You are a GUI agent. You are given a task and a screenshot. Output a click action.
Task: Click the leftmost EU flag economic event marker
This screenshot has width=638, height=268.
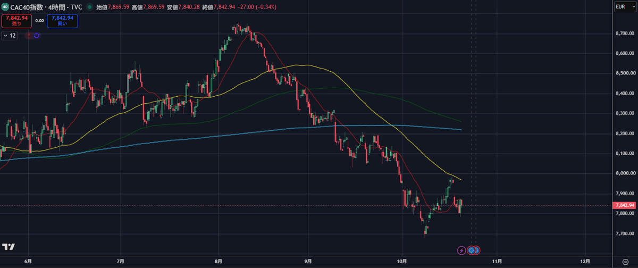coord(471,250)
